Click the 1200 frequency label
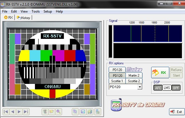Image resolution: width=185 pixels, height=118 pixels. coord(132,23)
